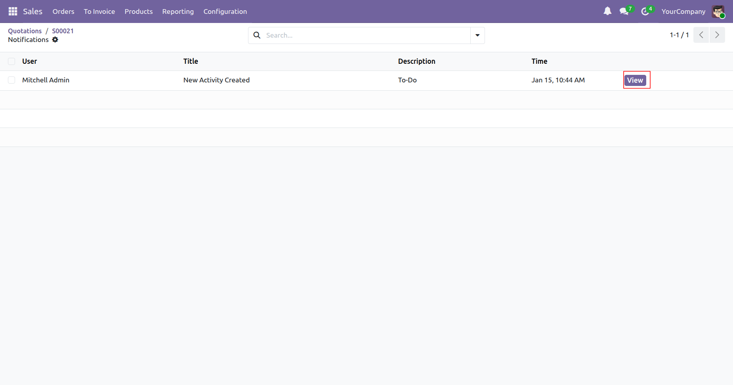Expand the search options dropdown arrow

(477, 35)
